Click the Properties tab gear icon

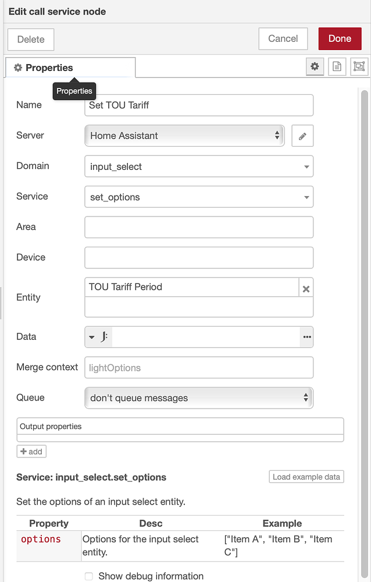(17, 67)
